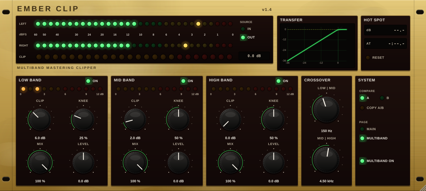Screen dimensions: 426x191
Task: Click Mid Band 2.0 dB clip value
Action: coord(135,138)
